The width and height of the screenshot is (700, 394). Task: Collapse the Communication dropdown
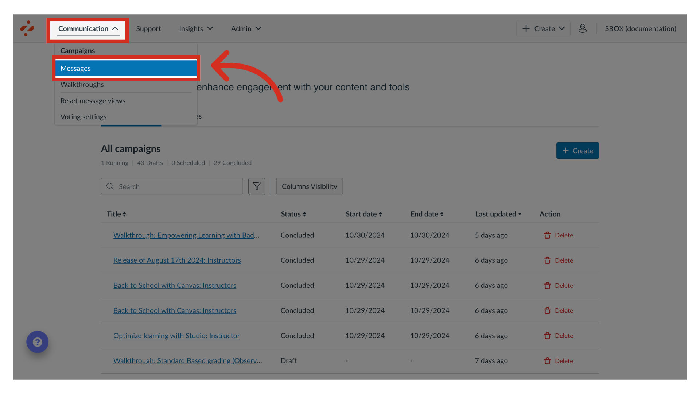87,28
